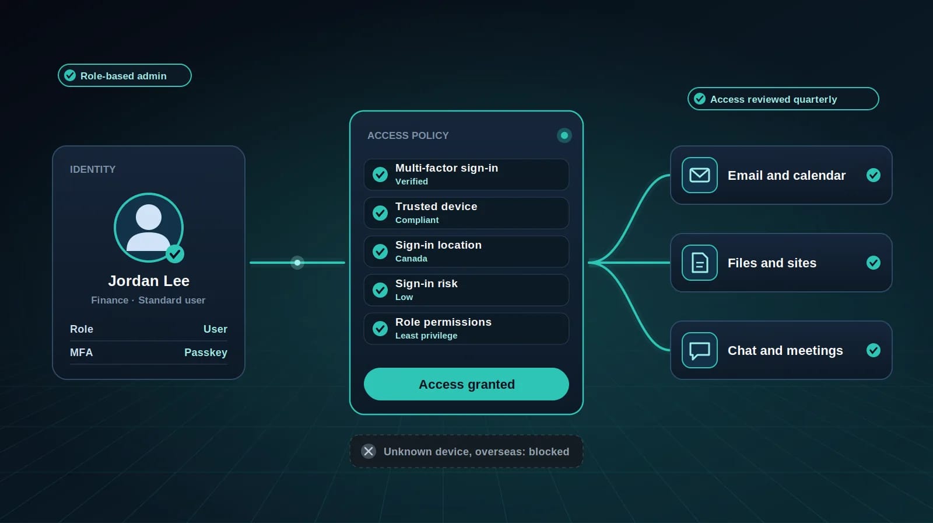Click the Sign-in risk checkmark
933x523 pixels.
pyautogui.click(x=380, y=290)
